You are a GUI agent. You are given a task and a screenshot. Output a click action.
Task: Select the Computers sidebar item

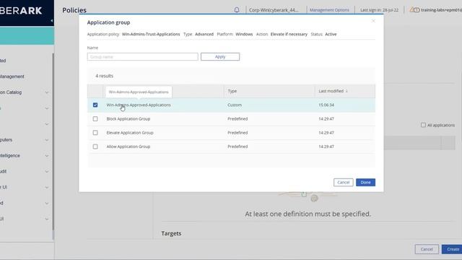(6, 139)
